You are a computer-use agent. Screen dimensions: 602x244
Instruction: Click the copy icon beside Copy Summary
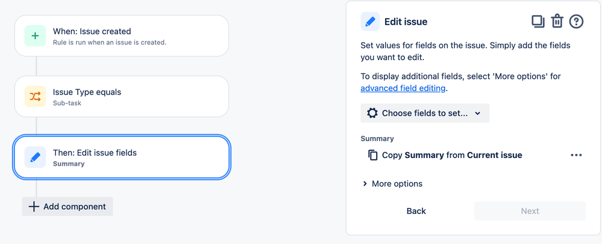[373, 155]
